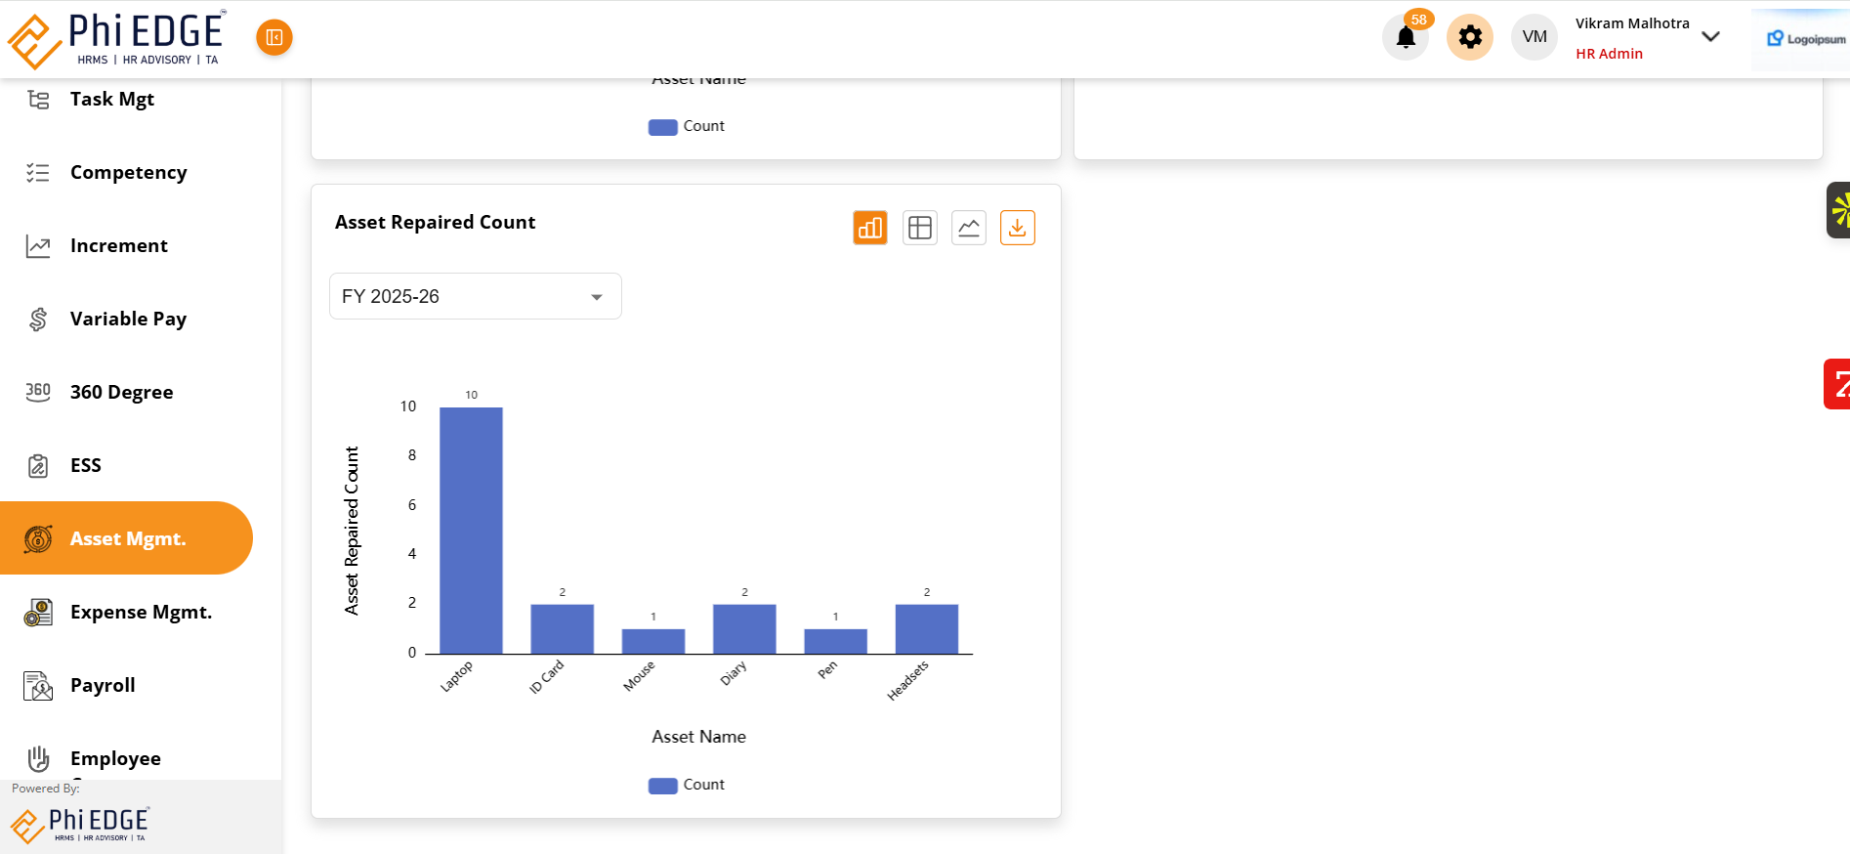
Task: Collapse sidebar using orange toggle button
Action: (x=274, y=37)
